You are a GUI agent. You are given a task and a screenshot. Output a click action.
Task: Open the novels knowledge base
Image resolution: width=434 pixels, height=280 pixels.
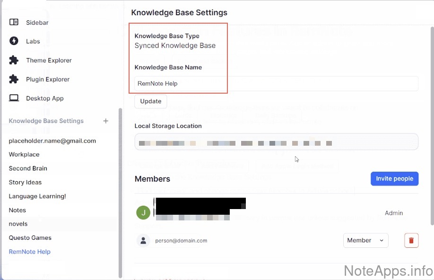(18, 224)
